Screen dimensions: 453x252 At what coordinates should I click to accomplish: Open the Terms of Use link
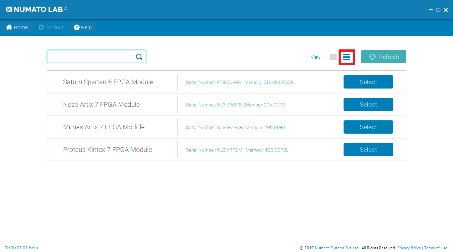point(435,248)
